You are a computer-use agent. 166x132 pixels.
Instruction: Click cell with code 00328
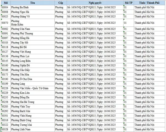pos(6,129)
